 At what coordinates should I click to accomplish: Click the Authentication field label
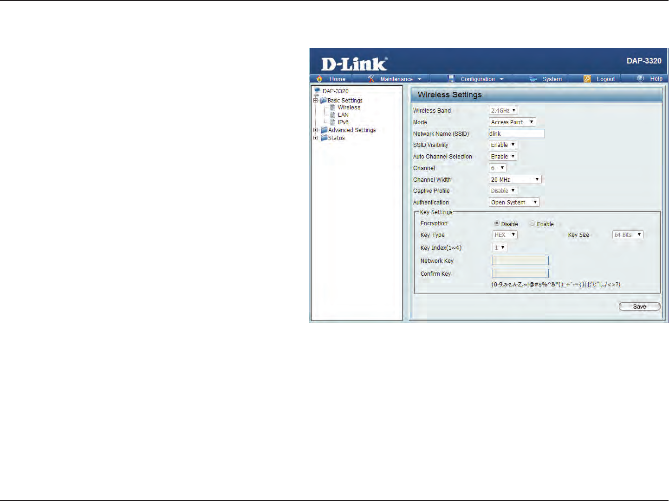[x=431, y=203]
